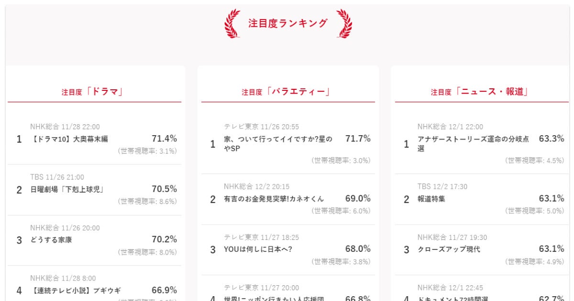Select the 注目度「ドラマ」 category header

coord(94,92)
